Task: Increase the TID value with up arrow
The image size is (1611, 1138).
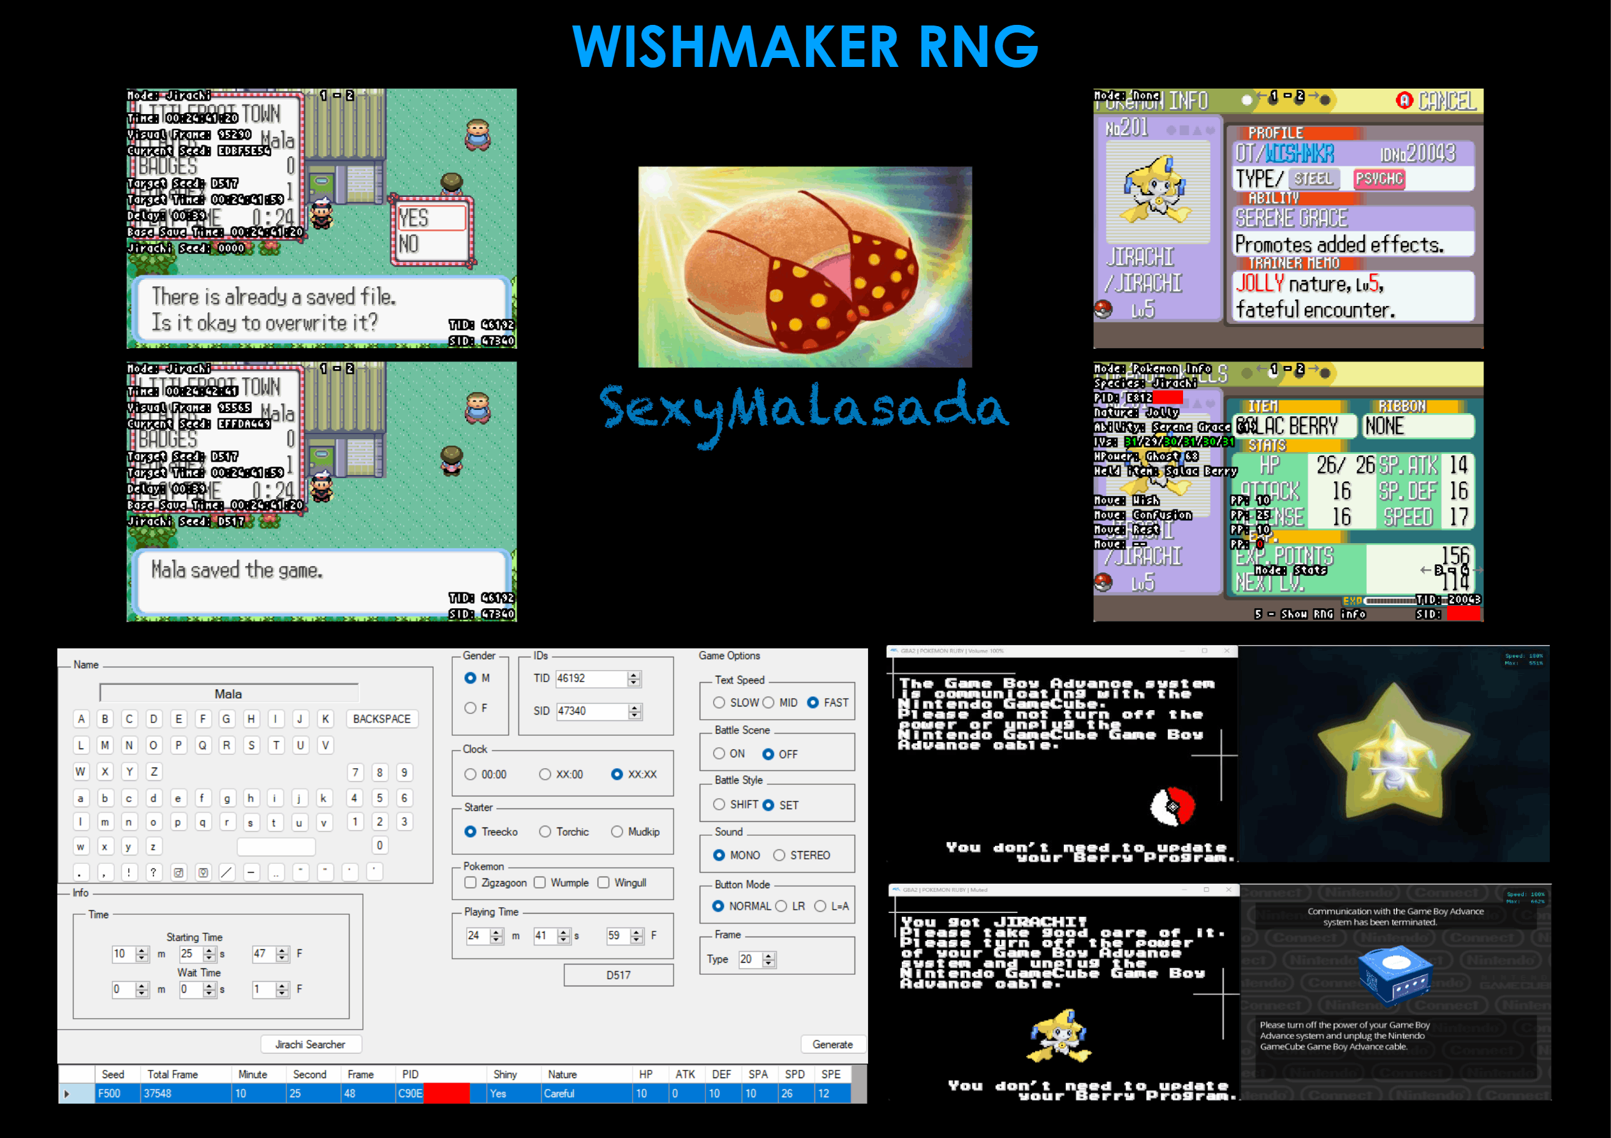Action: tap(635, 675)
